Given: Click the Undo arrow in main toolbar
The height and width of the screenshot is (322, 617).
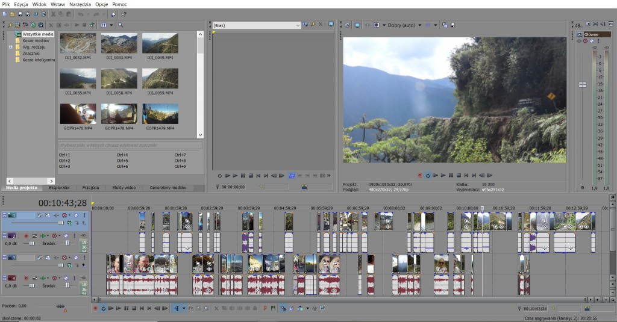Looking at the screenshot, I should (80, 14).
